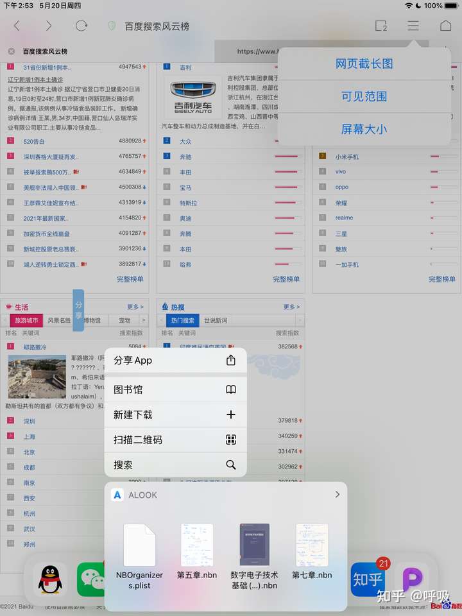Expand ALOOK widget chevron
462x616 pixels.
coord(337,495)
